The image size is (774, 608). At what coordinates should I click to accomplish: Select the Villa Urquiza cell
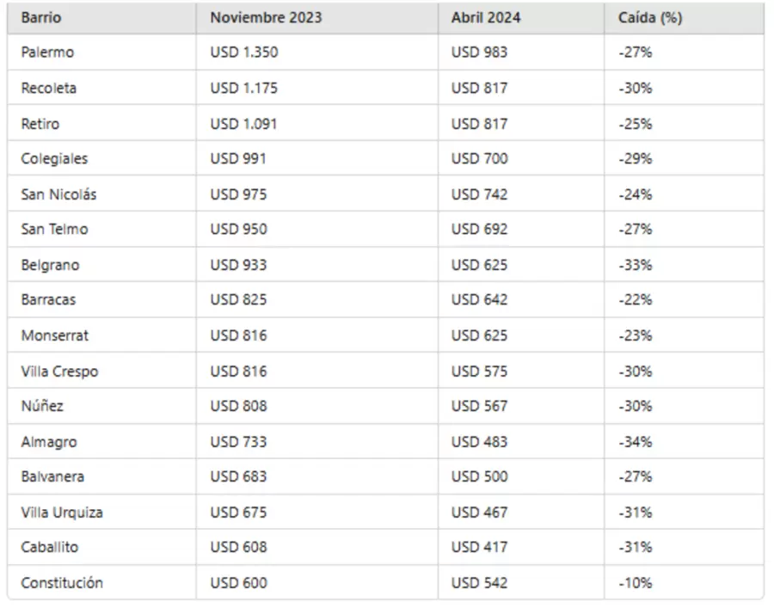pyautogui.click(x=61, y=513)
